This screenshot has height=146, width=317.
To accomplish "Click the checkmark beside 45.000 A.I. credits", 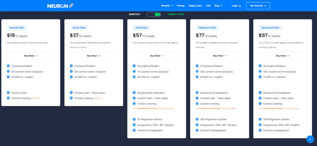I will [x=134, y=77].
